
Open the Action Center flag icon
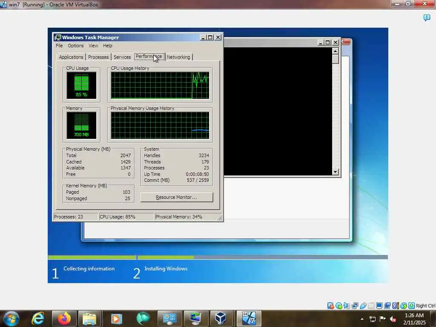(x=383, y=319)
